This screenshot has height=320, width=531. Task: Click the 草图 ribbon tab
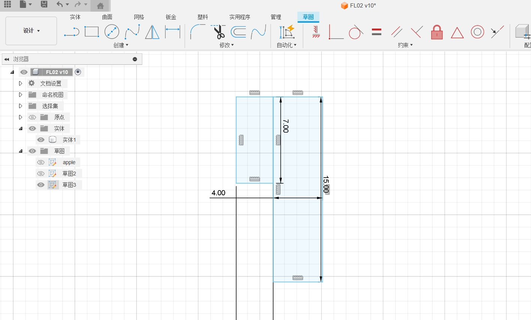click(x=308, y=17)
